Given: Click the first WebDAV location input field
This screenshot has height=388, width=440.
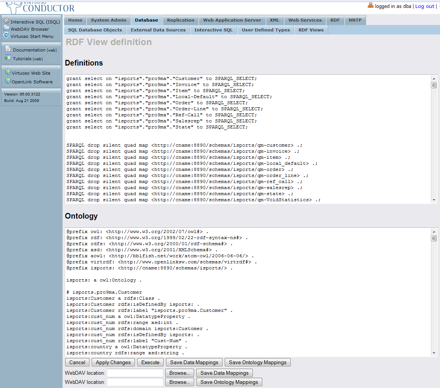Looking at the screenshot, I should [135, 373].
